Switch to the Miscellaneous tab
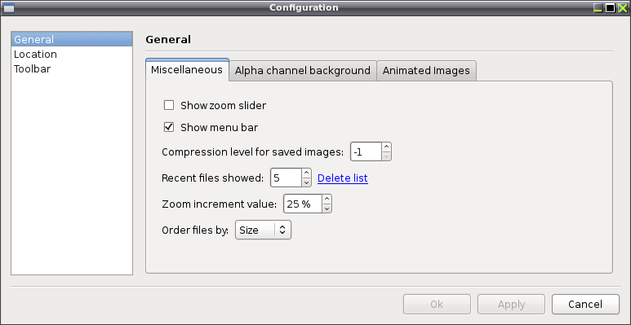This screenshot has width=631, height=325. pos(187,70)
